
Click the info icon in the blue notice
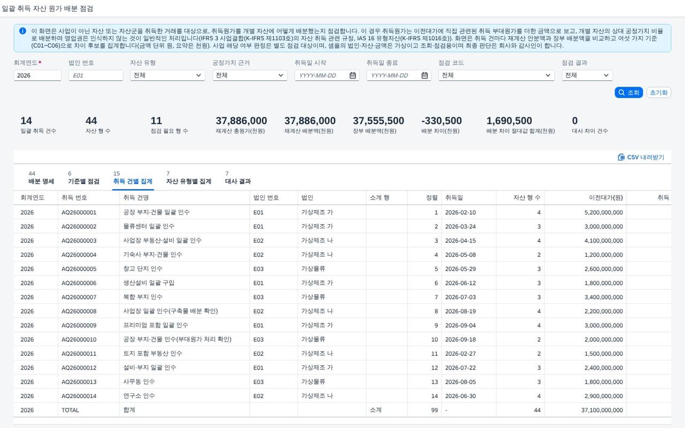[x=22, y=31]
